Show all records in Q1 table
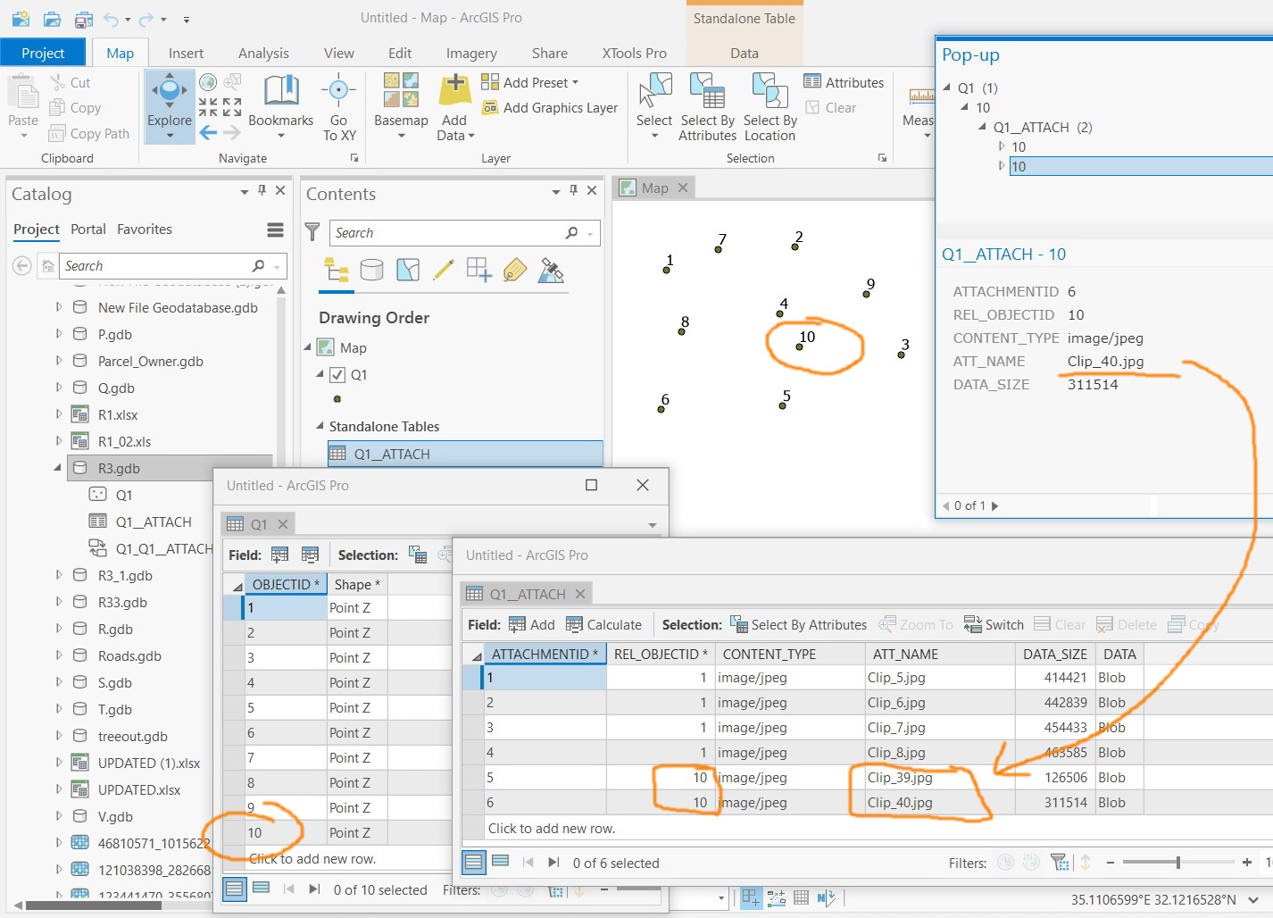The image size is (1273, 918). pyautogui.click(x=235, y=889)
